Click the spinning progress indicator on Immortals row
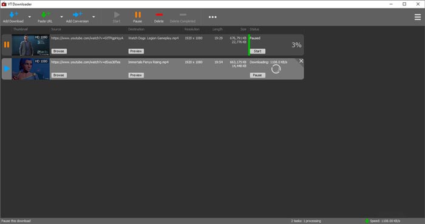Image resolution: width=425 pixels, height=224 pixels. [x=276, y=69]
